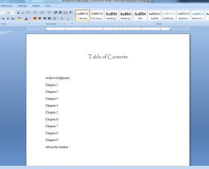The image size is (209, 169).
Task: Click the Change Case Aa icon
Action: pyautogui.click(x=13, y=19)
